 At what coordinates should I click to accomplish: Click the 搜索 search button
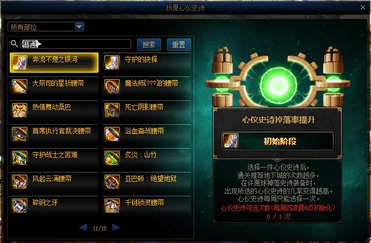point(149,44)
